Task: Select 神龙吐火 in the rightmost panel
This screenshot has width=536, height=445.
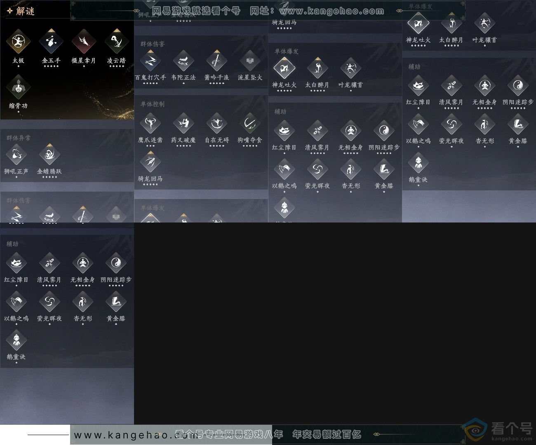Action: pyautogui.click(x=418, y=23)
